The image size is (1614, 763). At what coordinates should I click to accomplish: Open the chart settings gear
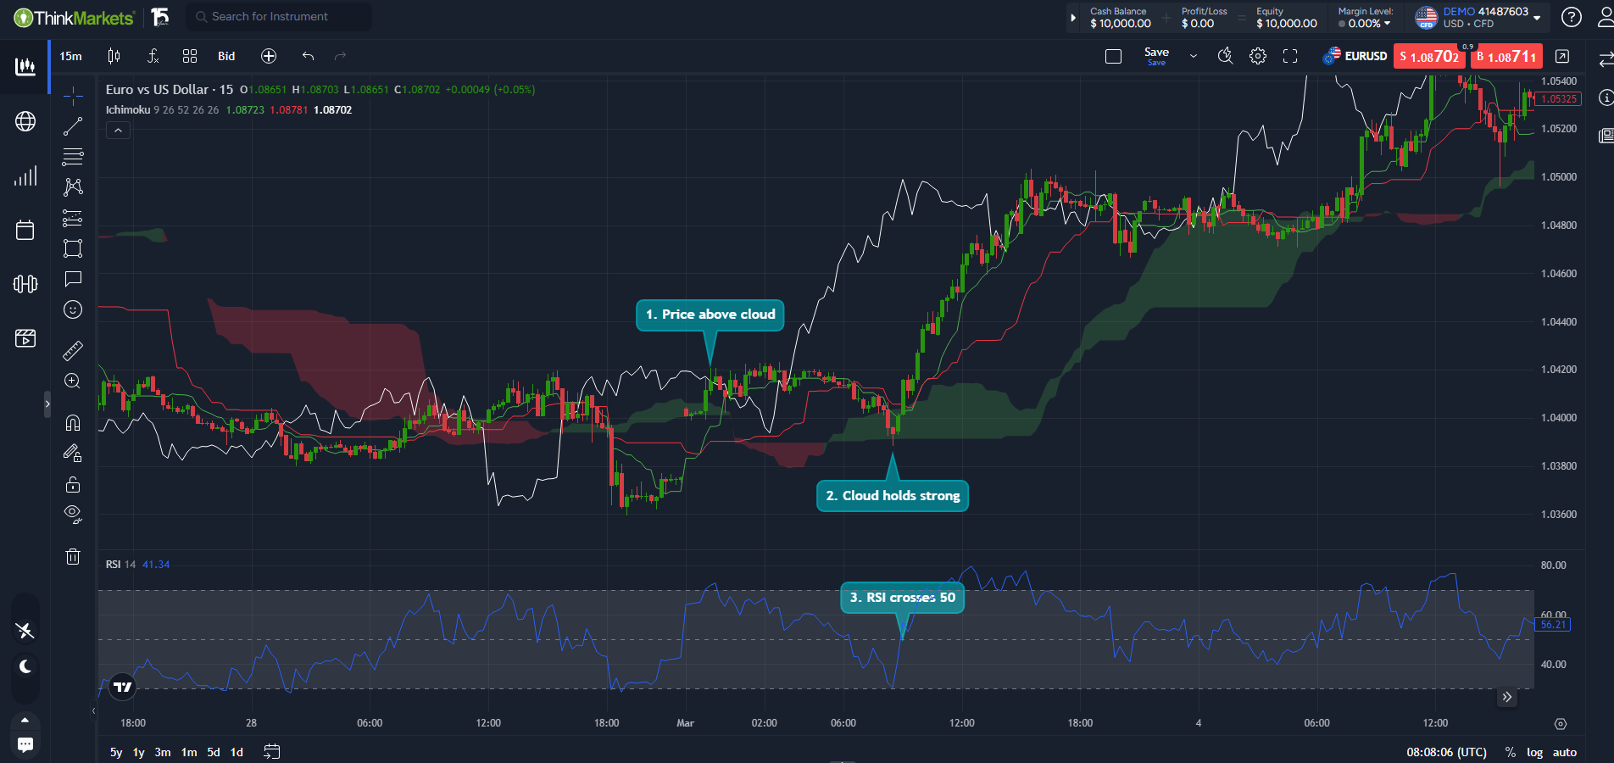(1258, 56)
